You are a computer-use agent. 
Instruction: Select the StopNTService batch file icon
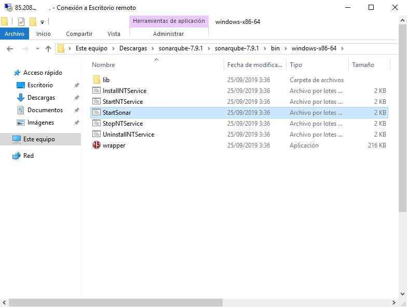click(97, 123)
